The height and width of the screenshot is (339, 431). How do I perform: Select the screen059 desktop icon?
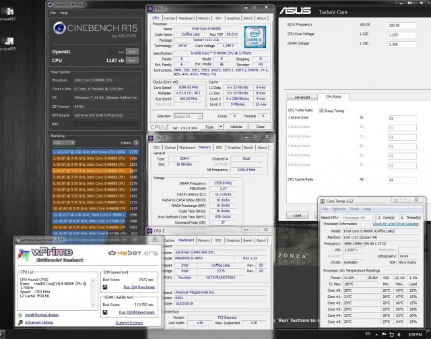(8, 44)
